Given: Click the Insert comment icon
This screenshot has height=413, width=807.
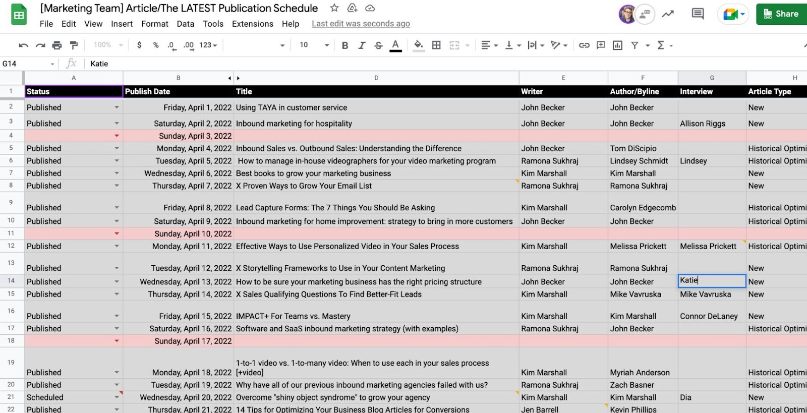Looking at the screenshot, I should [601, 45].
